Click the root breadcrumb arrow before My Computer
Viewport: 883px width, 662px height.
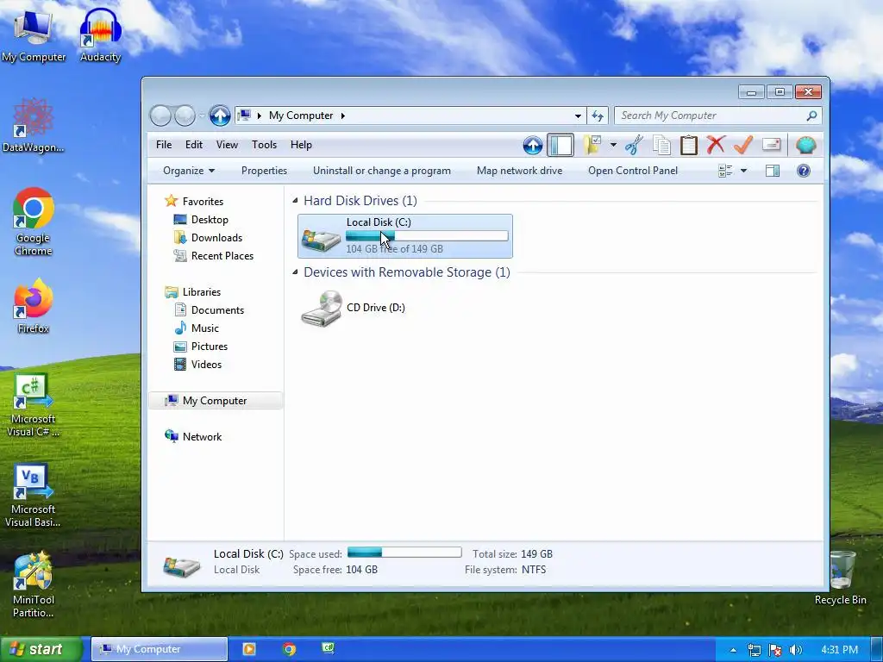tap(259, 116)
